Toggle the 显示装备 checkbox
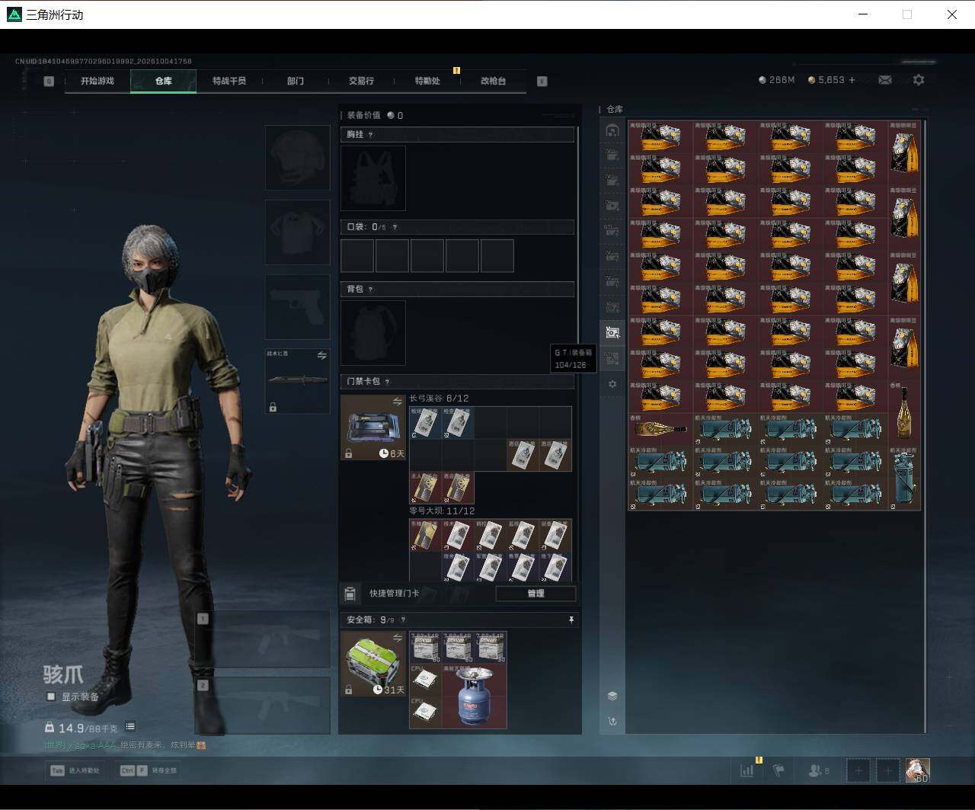975x810 pixels. click(51, 696)
